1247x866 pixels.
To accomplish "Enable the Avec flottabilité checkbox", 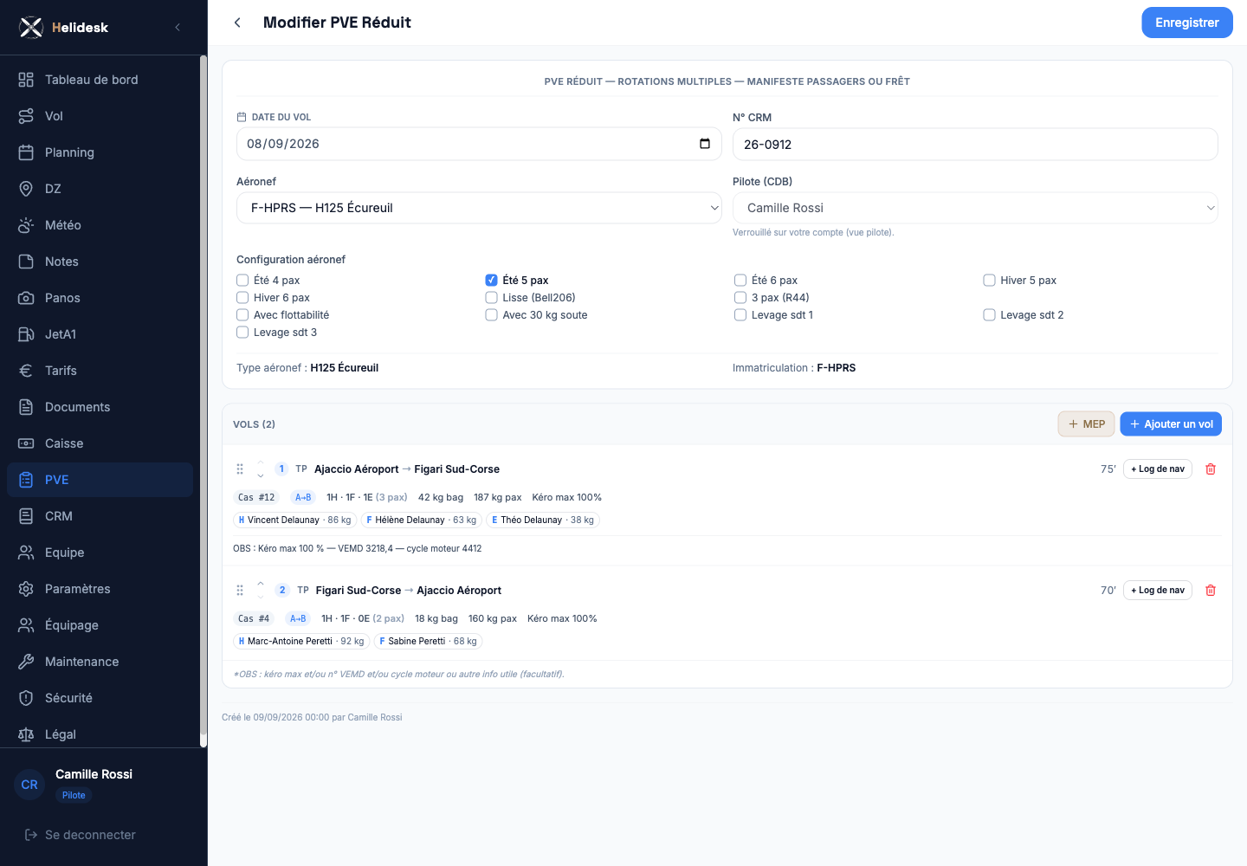I will pos(242,315).
